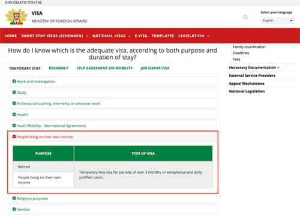The height and width of the screenshot is (217, 300).
Task: Open the National Visas menu
Action: pos(111,36)
